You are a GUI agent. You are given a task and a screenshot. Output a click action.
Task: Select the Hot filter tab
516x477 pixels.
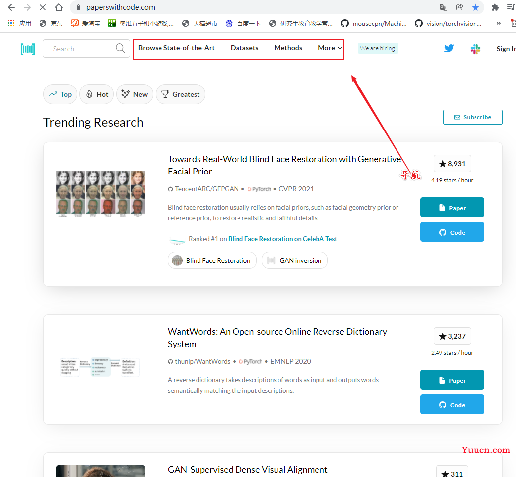coord(97,94)
